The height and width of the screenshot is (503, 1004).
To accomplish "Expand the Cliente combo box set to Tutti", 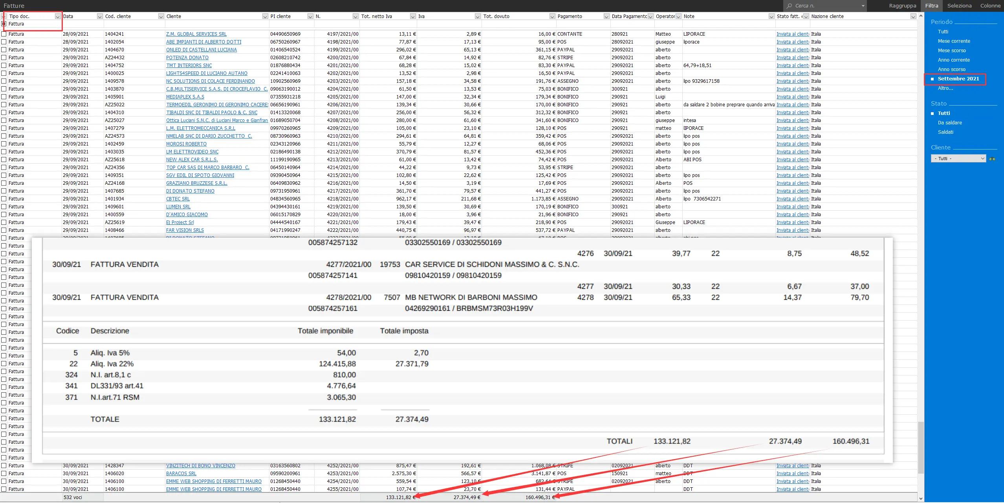I will point(982,159).
